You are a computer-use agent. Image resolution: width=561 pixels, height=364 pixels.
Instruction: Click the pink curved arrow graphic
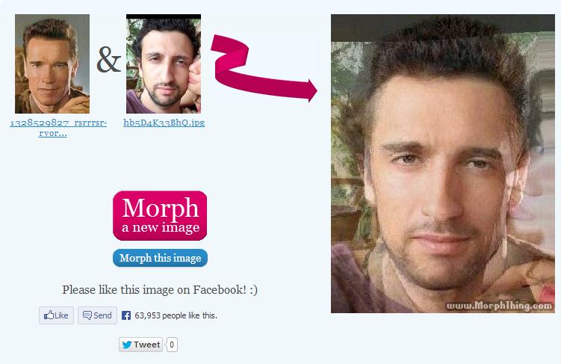[x=264, y=68]
